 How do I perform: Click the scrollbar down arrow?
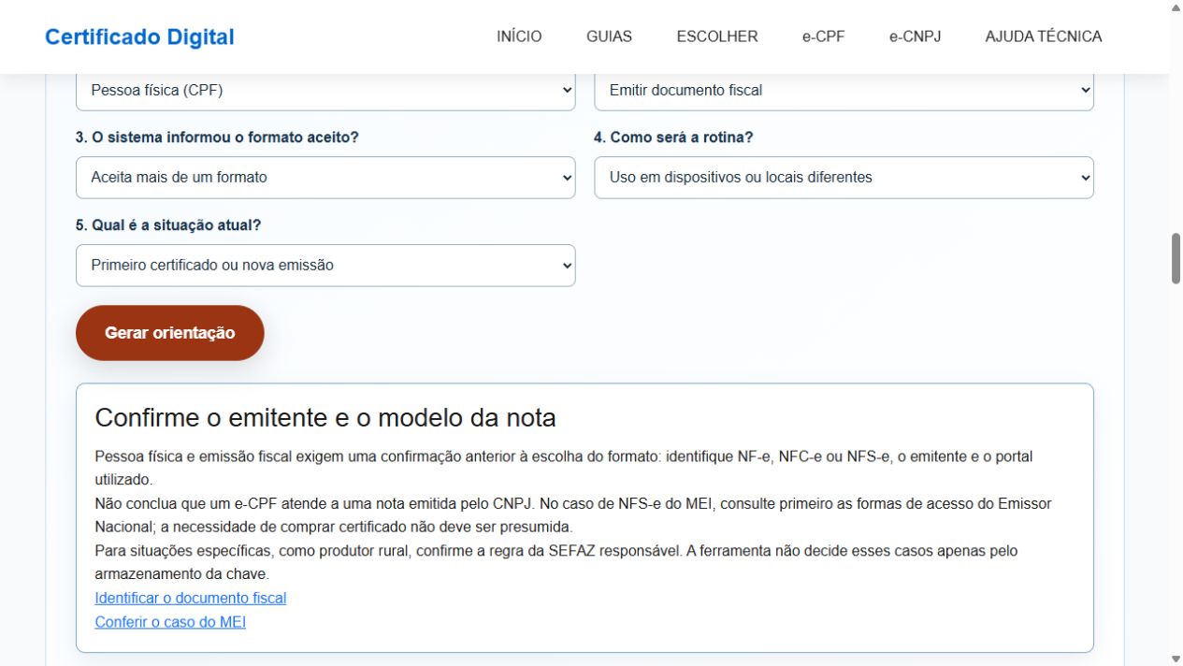pos(1176,659)
